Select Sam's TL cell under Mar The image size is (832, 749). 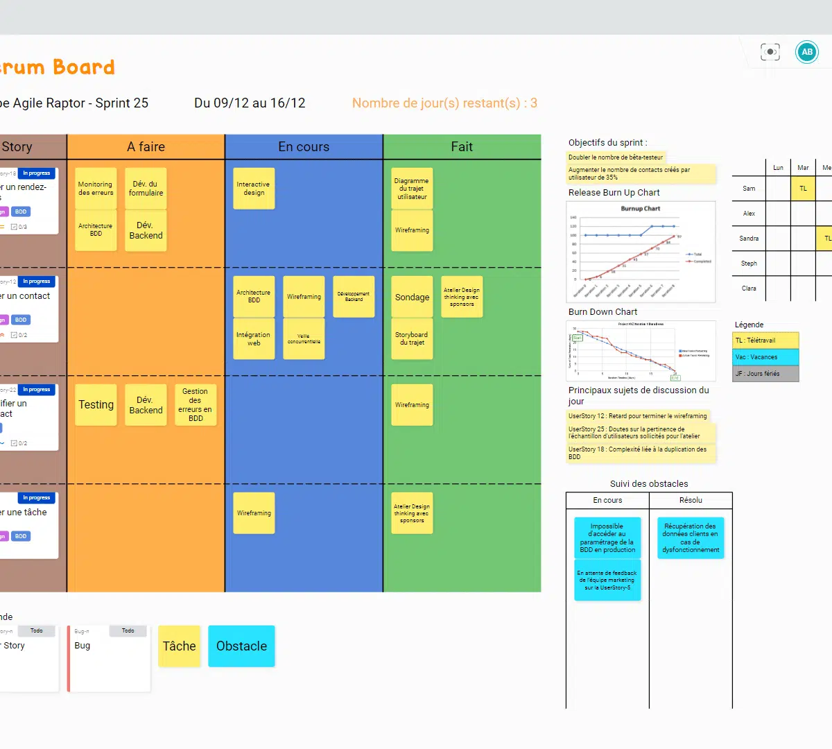(803, 189)
